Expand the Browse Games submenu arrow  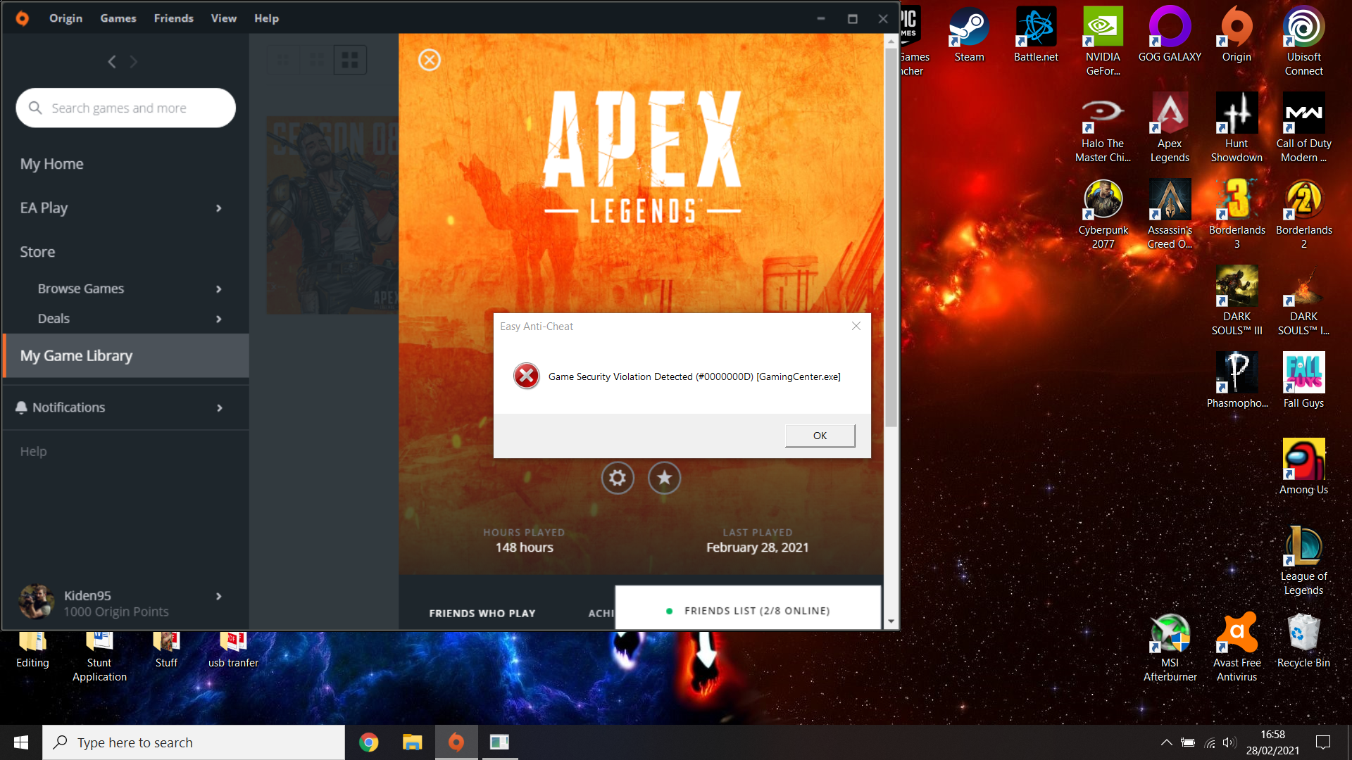coord(219,289)
